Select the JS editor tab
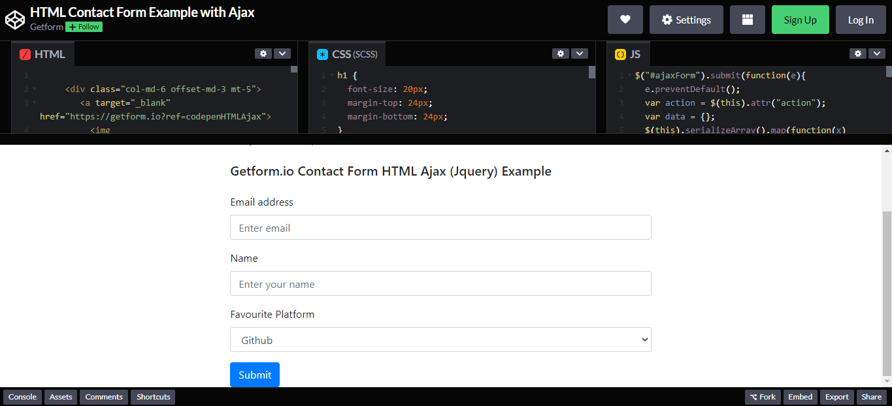892x406 pixels. tap(628, 54)
